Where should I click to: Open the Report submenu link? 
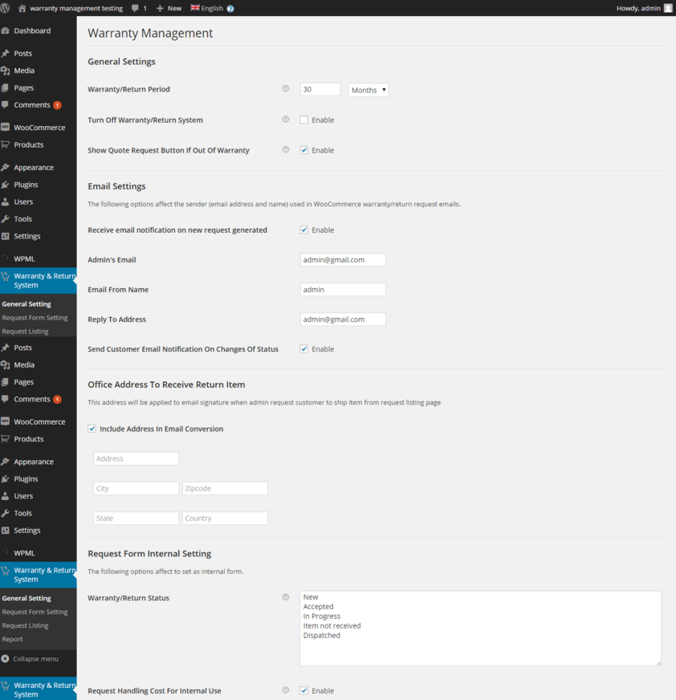pyautogui.click(x=13, y=639)
